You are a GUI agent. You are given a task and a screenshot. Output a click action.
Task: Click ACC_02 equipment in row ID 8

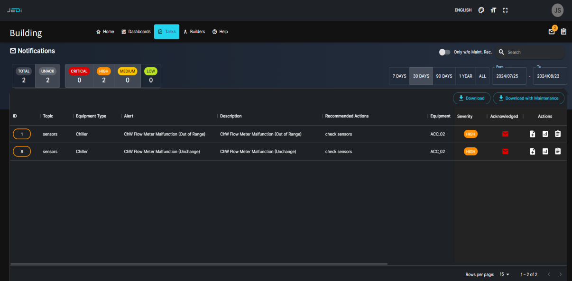tap(437, 151)
